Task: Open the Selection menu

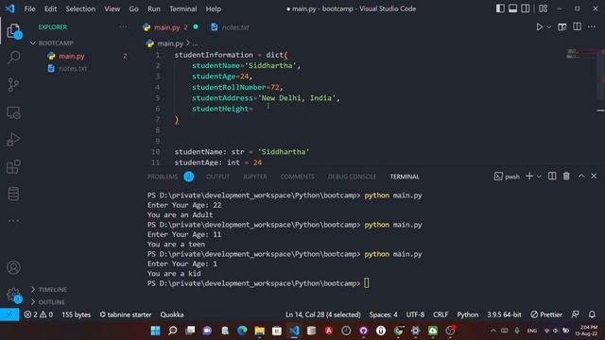Action: [x=80, y=8]
